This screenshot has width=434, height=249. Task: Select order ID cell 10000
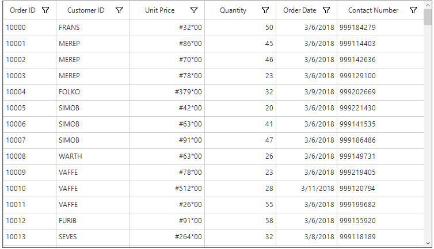click(x=29, y=28)
